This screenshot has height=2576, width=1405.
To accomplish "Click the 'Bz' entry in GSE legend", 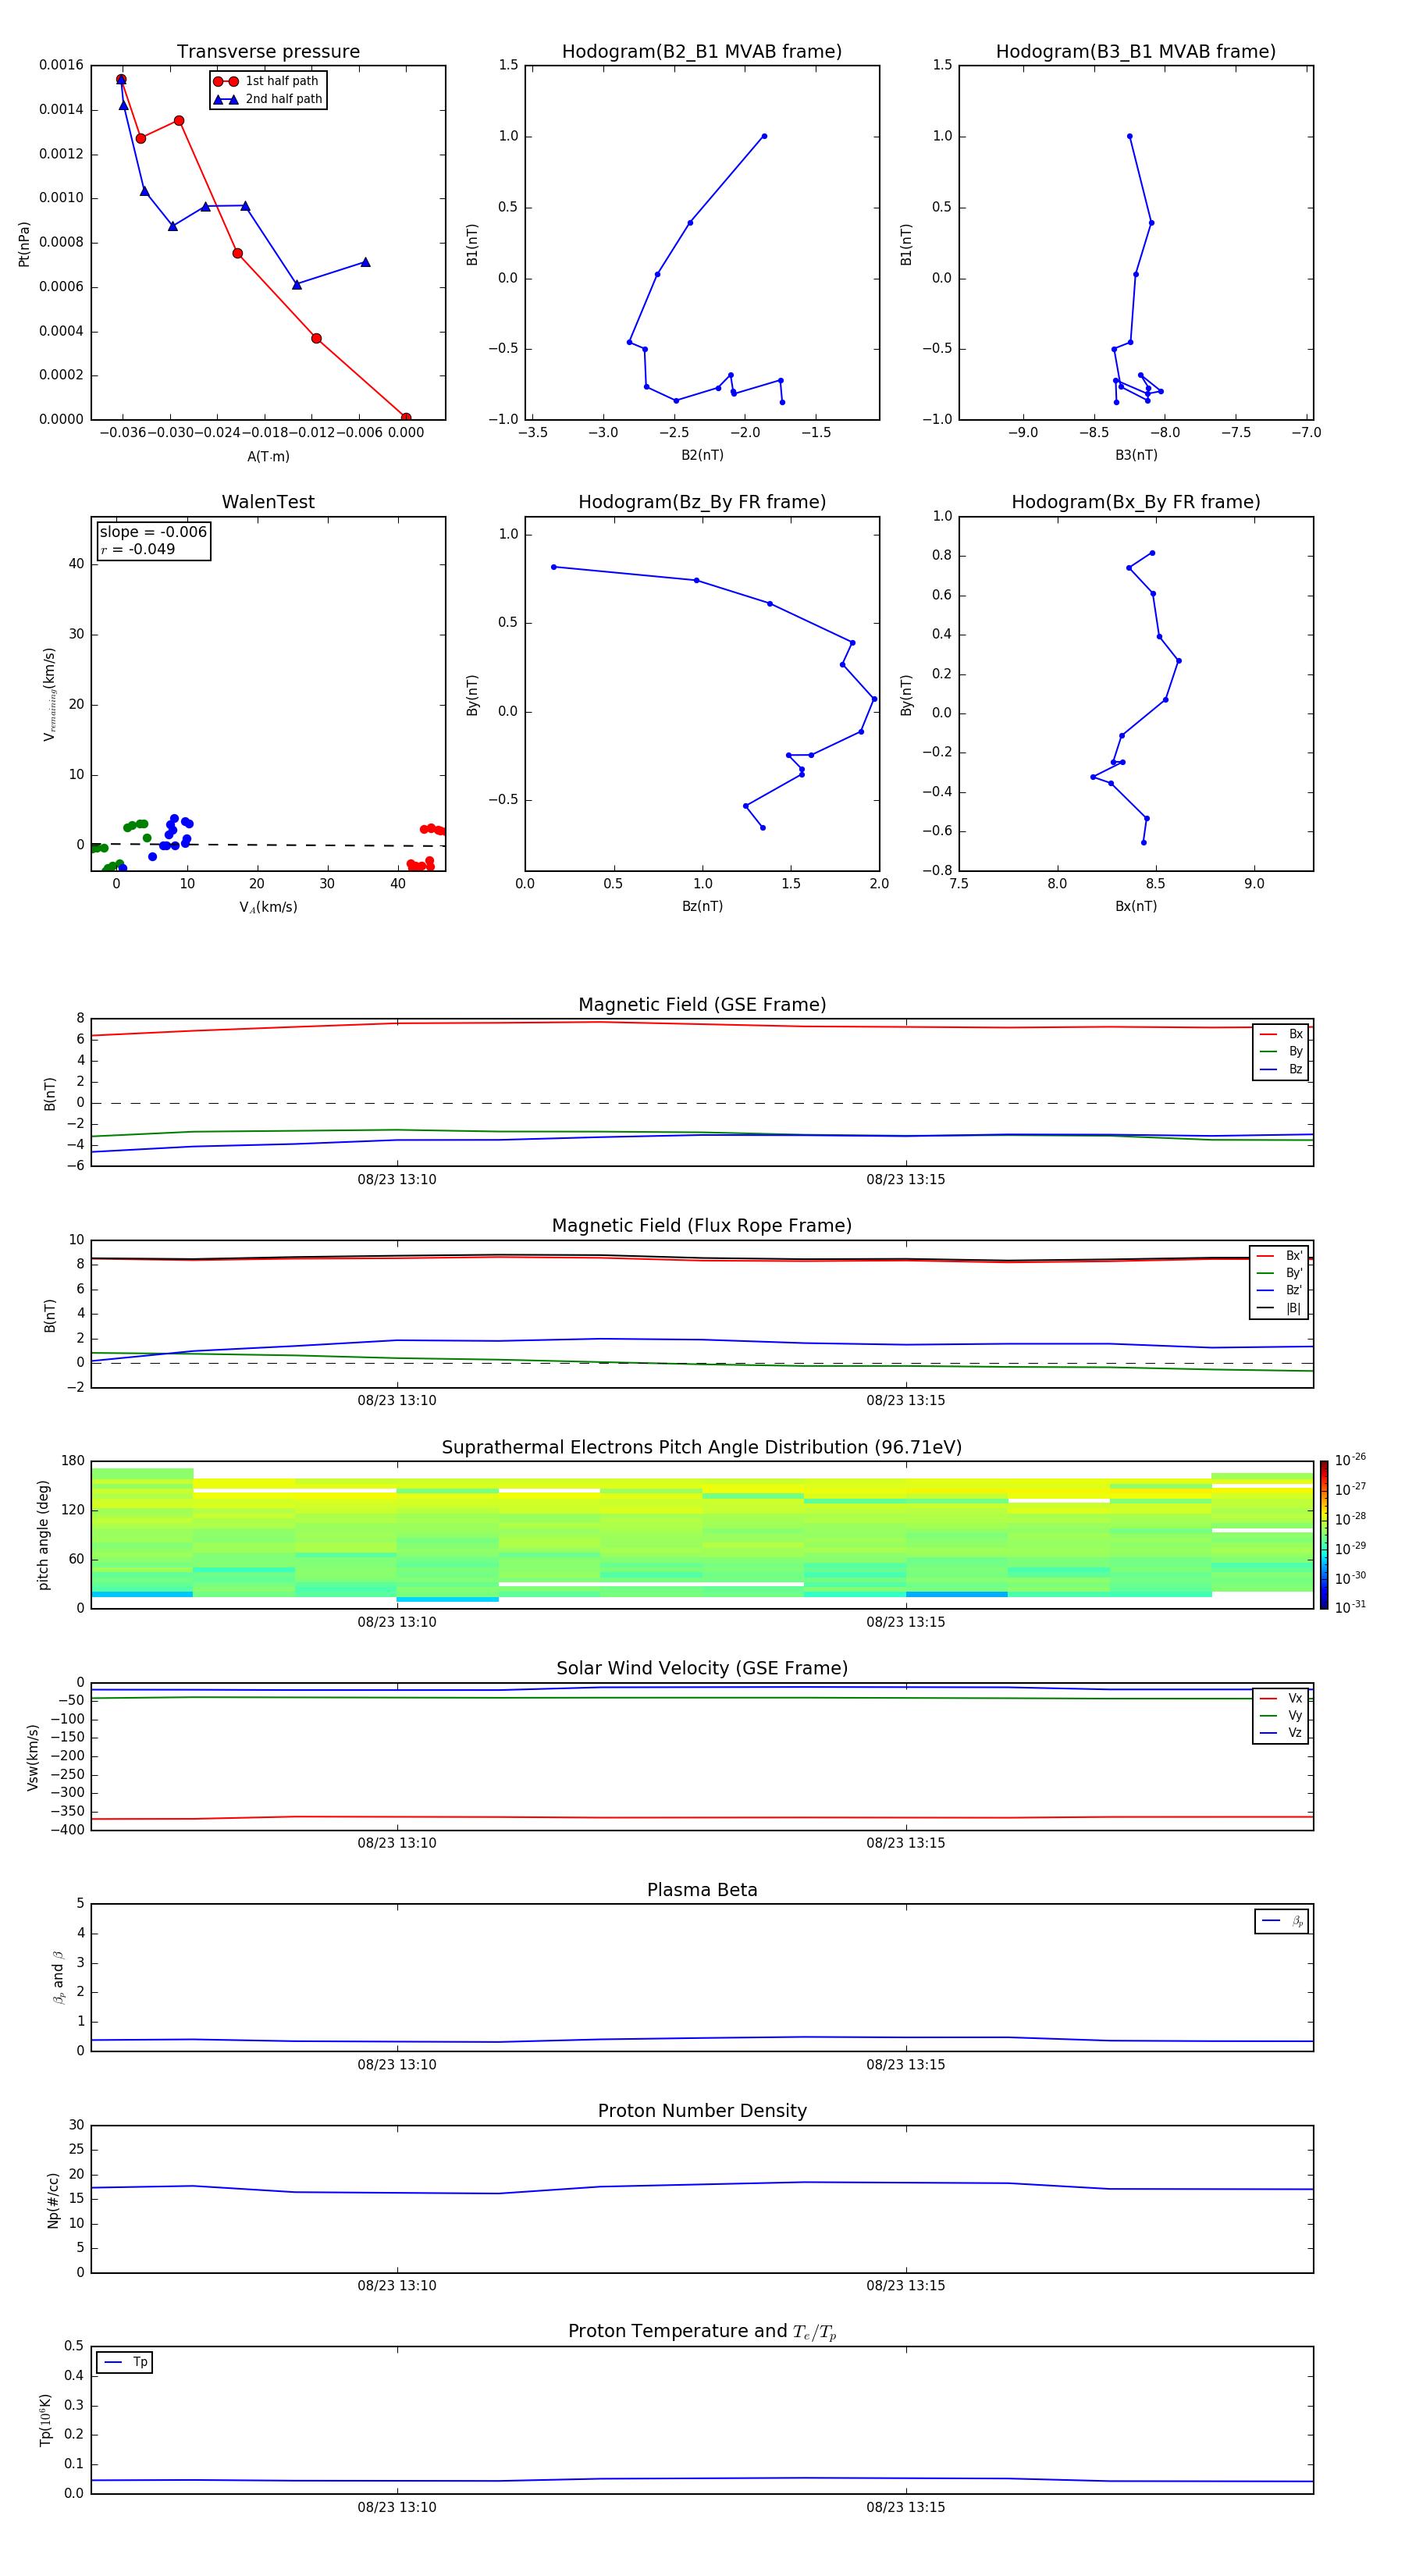I will click(1281, 1069).
